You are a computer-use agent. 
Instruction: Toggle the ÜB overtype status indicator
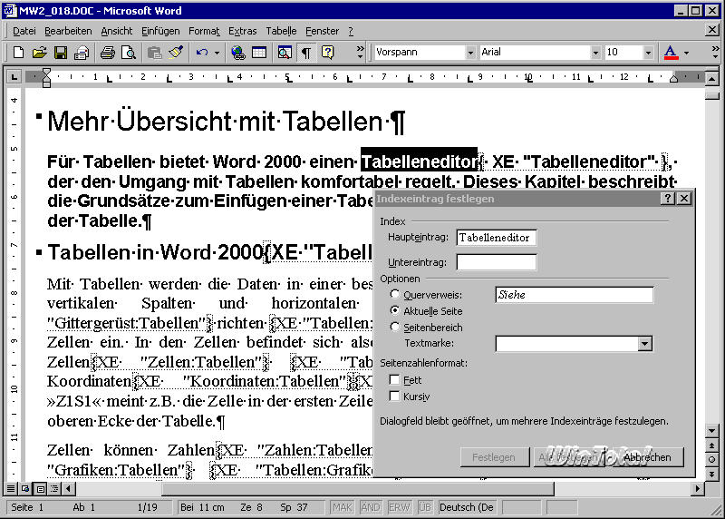pyautogui.click(x=425, y=507)
